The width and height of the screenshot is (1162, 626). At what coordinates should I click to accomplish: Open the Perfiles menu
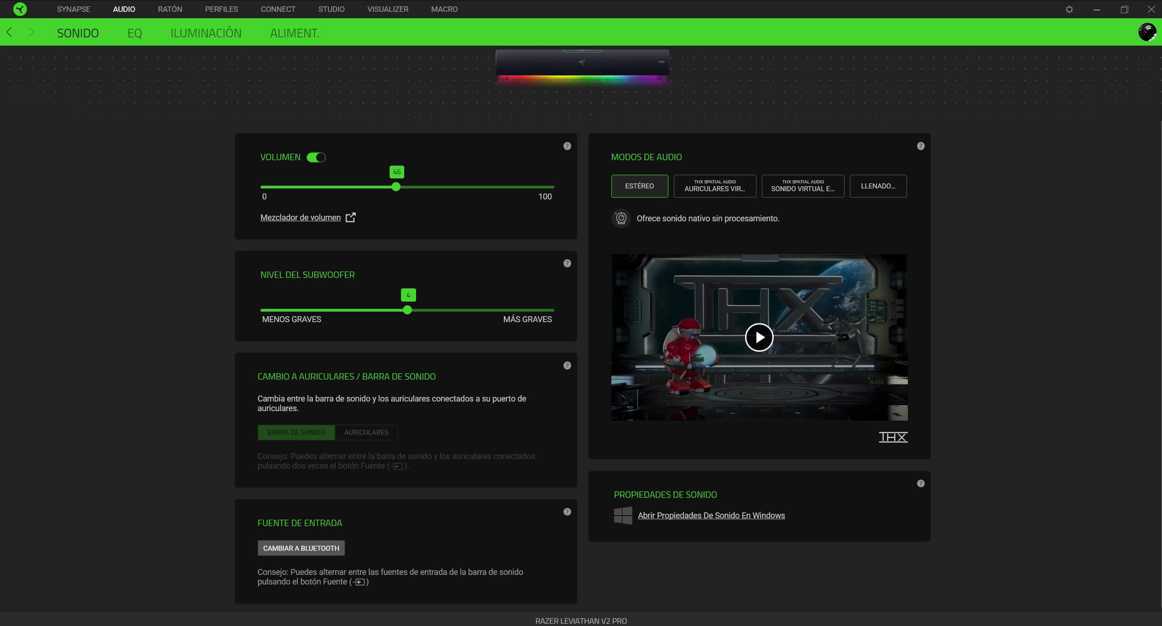(x=221, y=9)
